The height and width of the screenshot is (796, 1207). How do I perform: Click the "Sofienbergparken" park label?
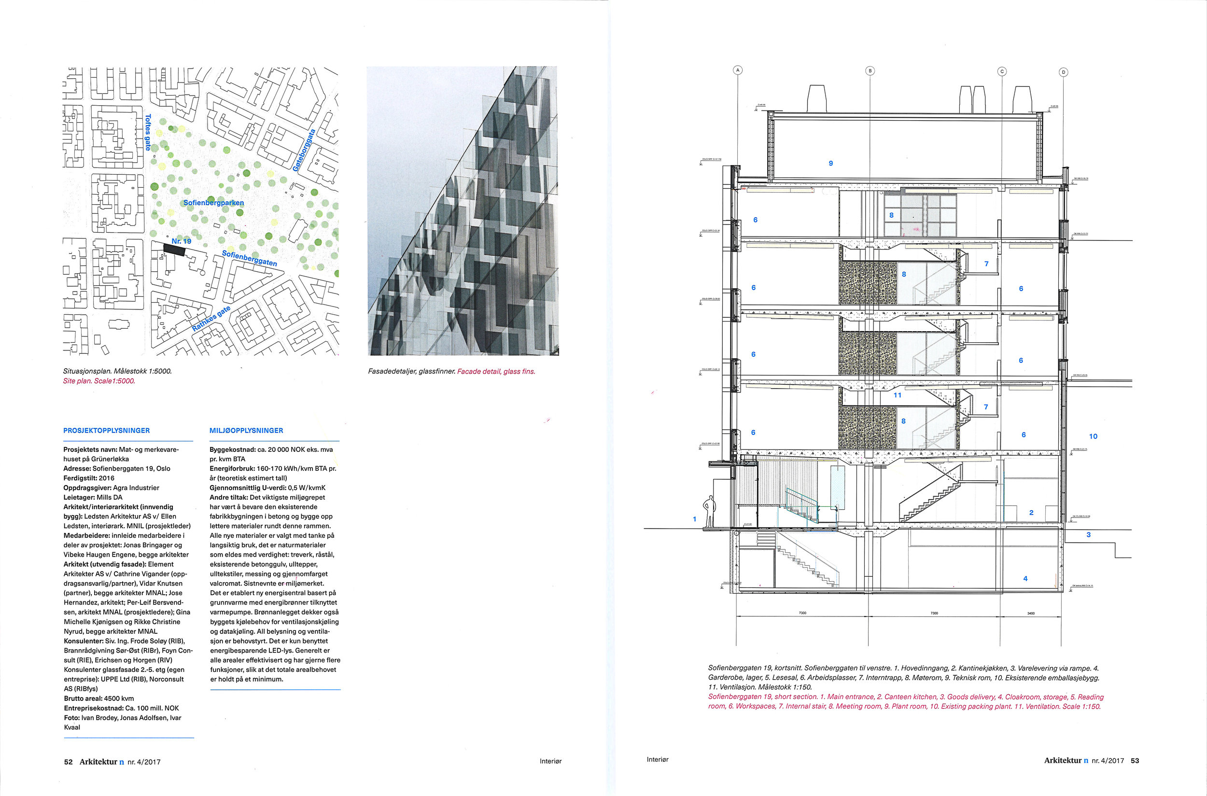(x=214, y=203)
